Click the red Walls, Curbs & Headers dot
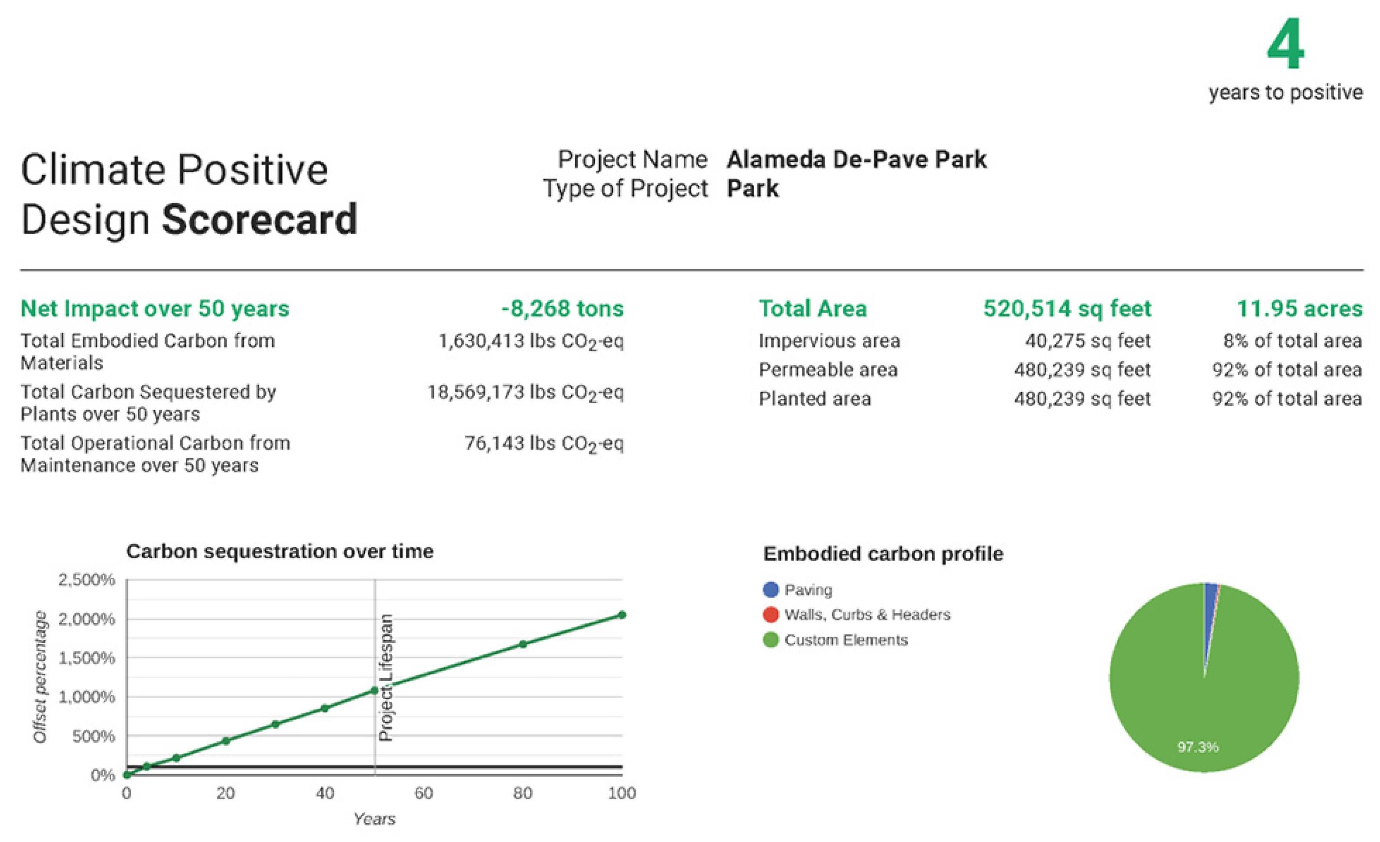The image size is (1380, 842). point(771,614)
